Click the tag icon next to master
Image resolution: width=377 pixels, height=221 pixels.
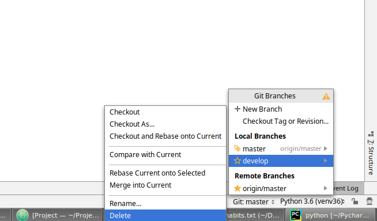click(x=237, y=148)
